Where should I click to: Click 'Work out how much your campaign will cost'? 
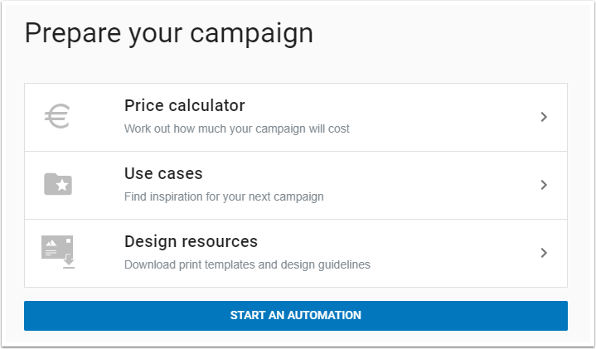237,128
